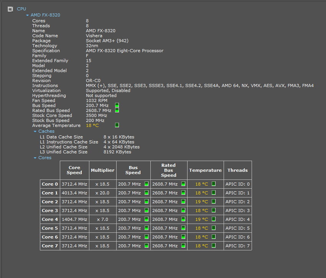This screenshot has width=326, height=278.
Task: Click Core 1 temperature graph icon
Action: point(214,192)
